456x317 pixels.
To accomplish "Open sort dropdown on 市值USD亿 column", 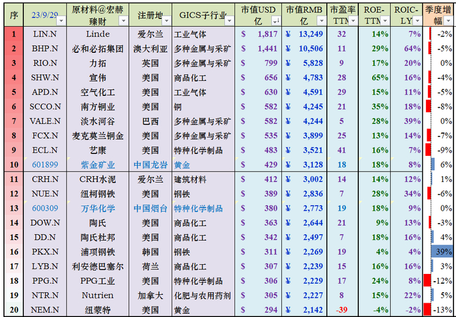I will (276, 21).
